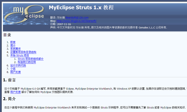Select the 设置新项目和目录结构 link
The width and height of the screenshot is (187, 112).
23,52
